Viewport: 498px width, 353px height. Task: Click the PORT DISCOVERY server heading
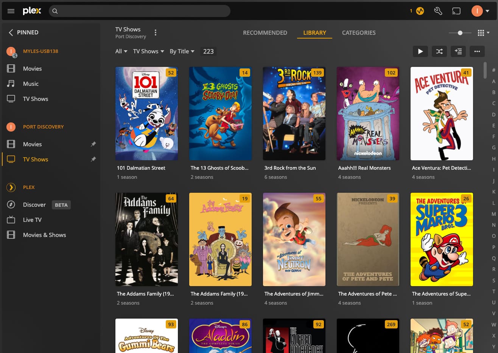point(43,127)
